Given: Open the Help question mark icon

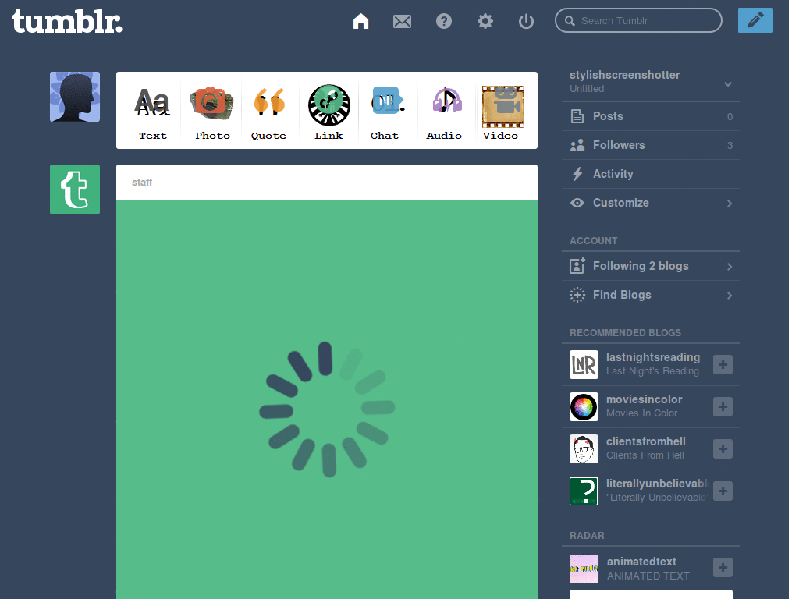Looking at the screenshot, I should click(x=444, y=21).
